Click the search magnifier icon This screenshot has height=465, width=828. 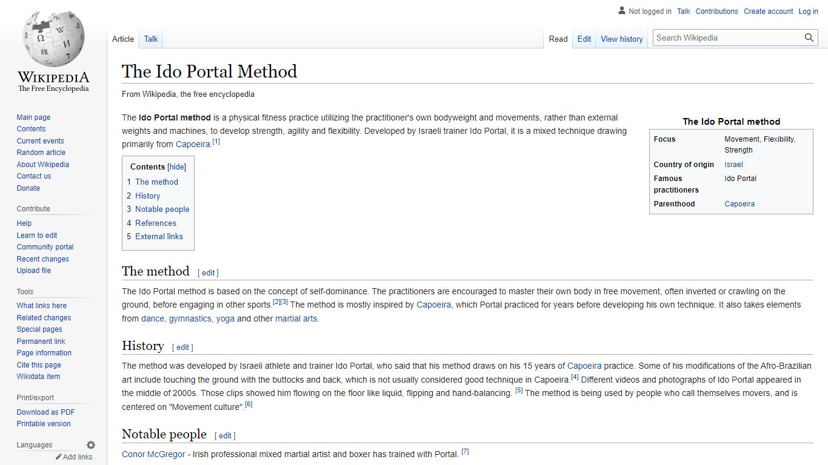(809, 38)
